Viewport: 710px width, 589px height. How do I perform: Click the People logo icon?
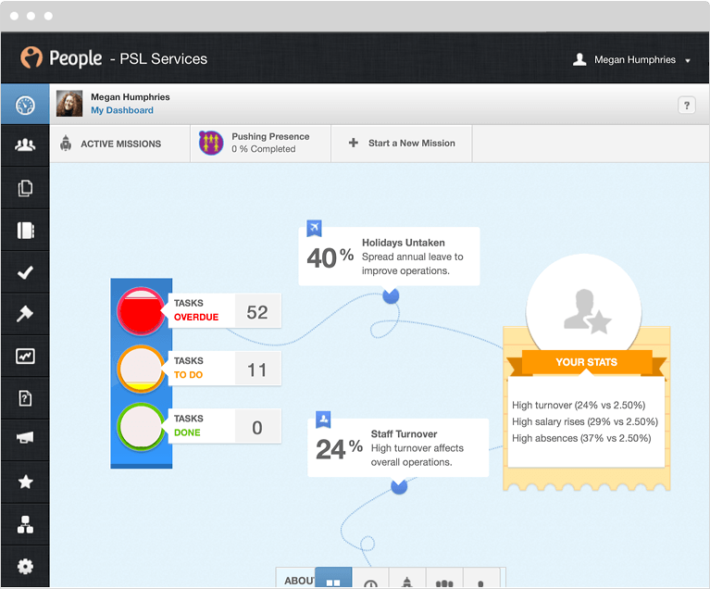click(x=31, y=57)
